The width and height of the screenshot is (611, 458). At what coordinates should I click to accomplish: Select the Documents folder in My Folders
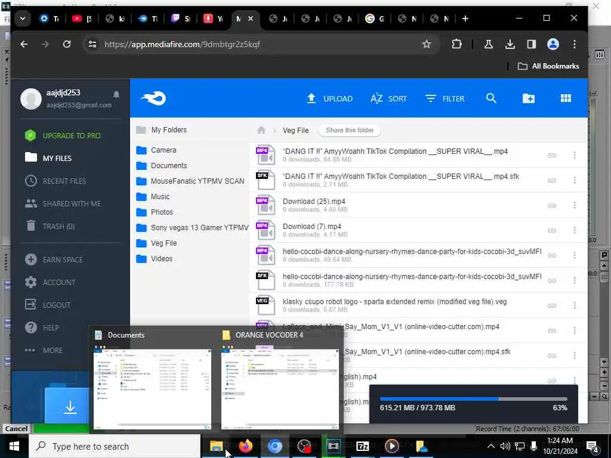coord(161,166)
